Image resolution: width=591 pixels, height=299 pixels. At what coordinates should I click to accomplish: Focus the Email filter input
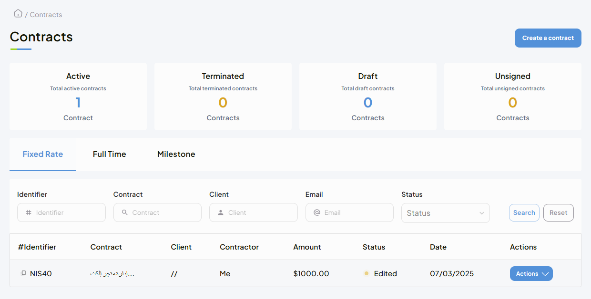click(x=355, y=213)
